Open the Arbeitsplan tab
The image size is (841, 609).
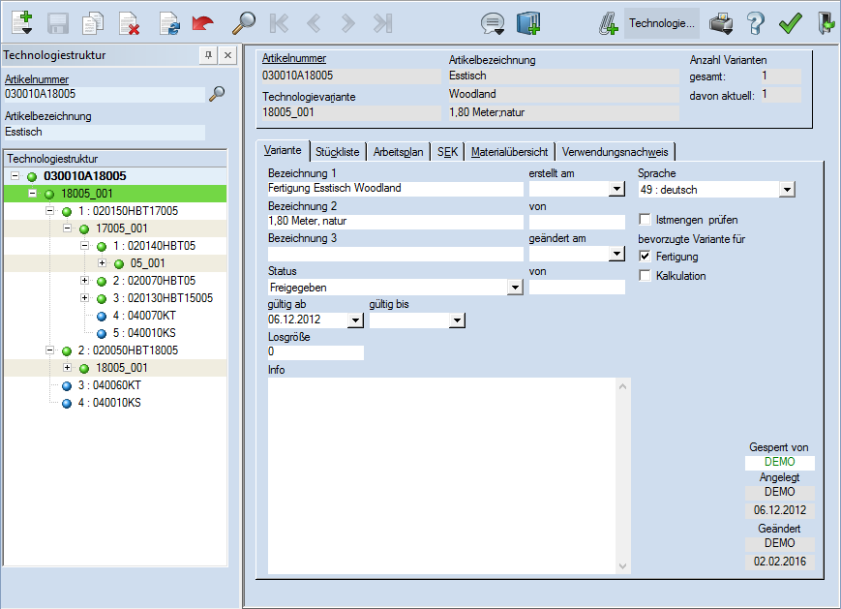click(399, 152)
